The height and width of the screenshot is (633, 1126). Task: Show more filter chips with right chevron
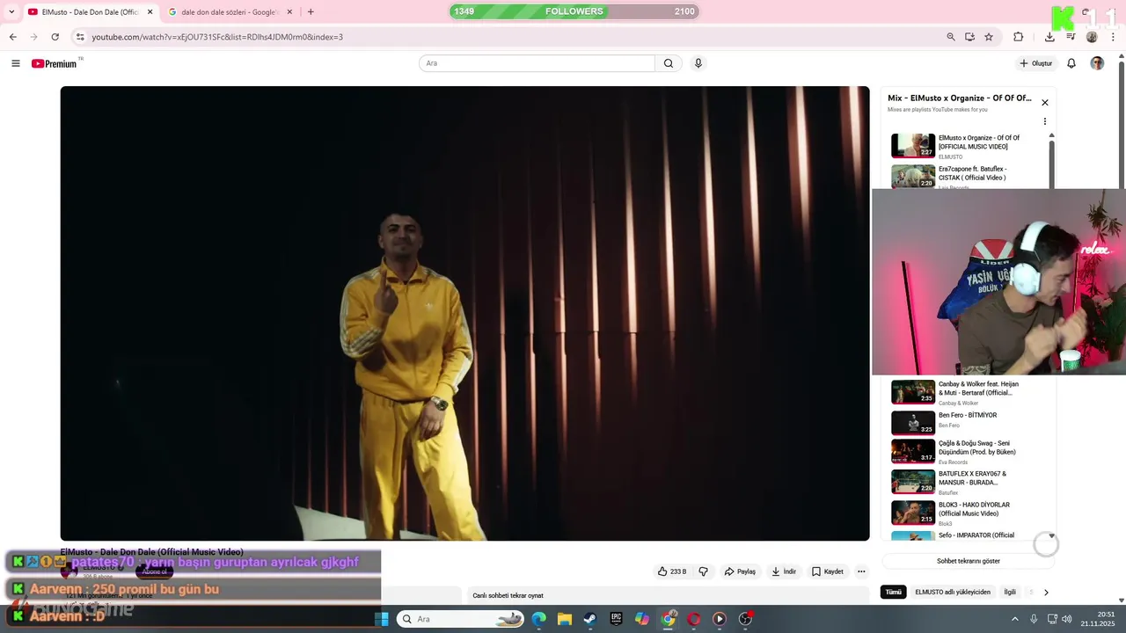[x=1046, y=592]
